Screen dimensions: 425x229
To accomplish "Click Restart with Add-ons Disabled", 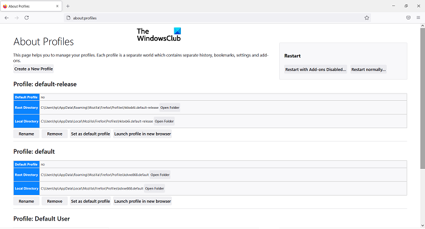I will coord(316,69).
